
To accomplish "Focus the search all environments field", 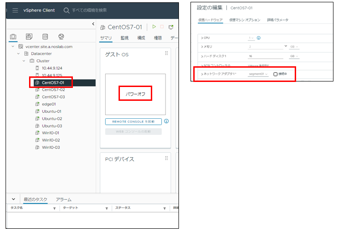I will pyautogui.click(x=89, y=10).
